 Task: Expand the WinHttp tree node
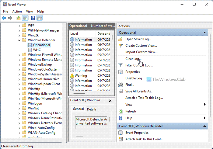pos(19,89)
